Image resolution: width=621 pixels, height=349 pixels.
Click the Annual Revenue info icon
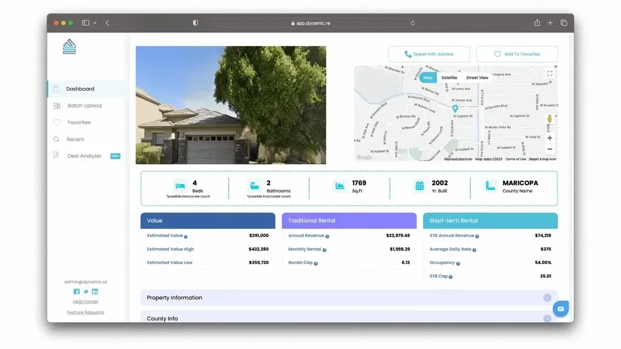[x=327, y=236]
